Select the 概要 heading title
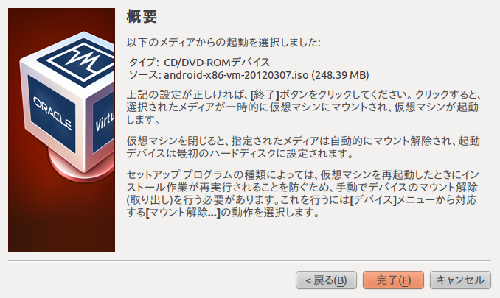 tap(142, 16)
